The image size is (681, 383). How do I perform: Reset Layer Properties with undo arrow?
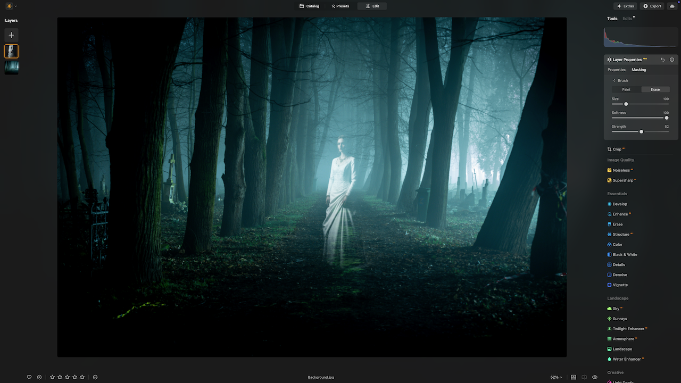click(662, 60)
